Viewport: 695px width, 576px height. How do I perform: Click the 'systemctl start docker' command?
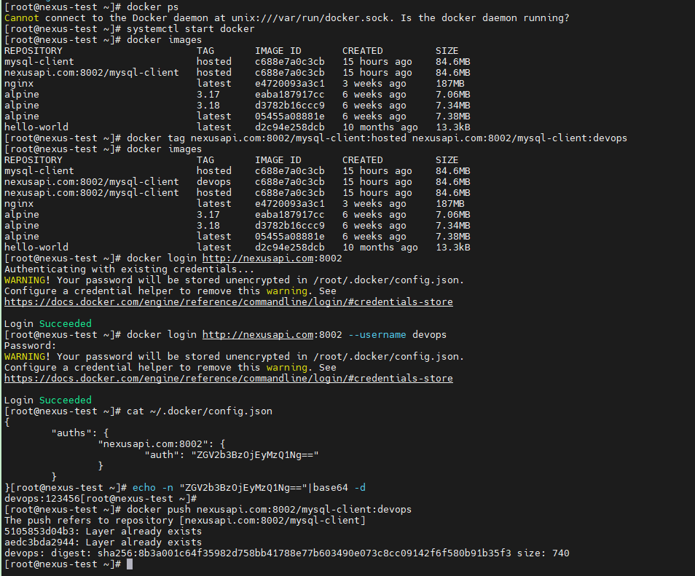[x=191, y=29]
